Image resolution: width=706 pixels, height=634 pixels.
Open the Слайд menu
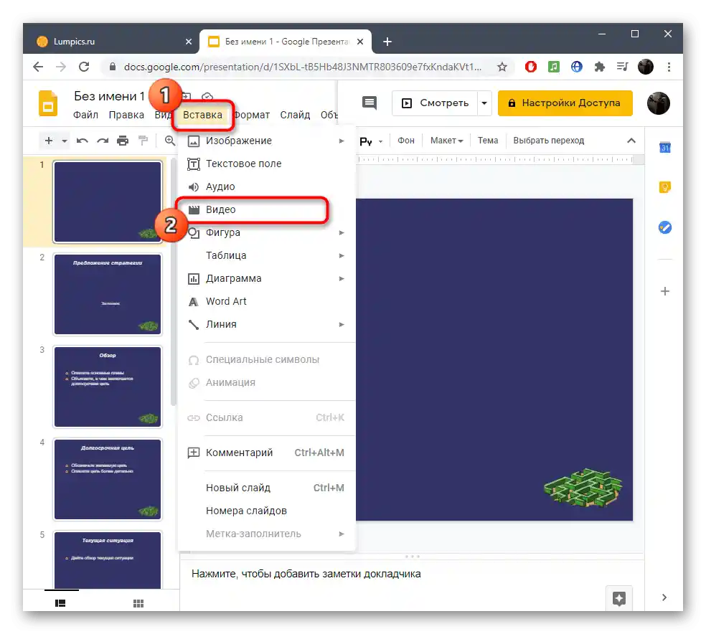(295, 115)
